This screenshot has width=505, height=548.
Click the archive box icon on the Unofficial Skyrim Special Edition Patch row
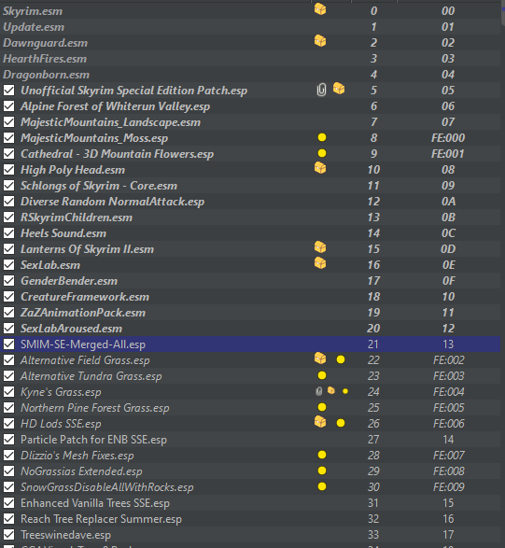tap(339, 89)
